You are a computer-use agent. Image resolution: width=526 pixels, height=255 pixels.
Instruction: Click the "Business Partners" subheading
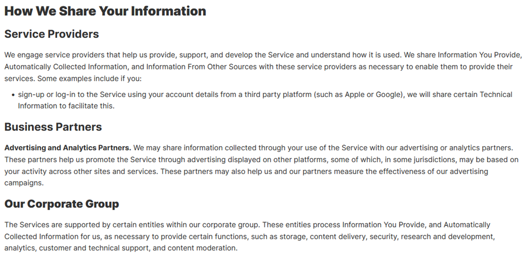tap(53, 127)
